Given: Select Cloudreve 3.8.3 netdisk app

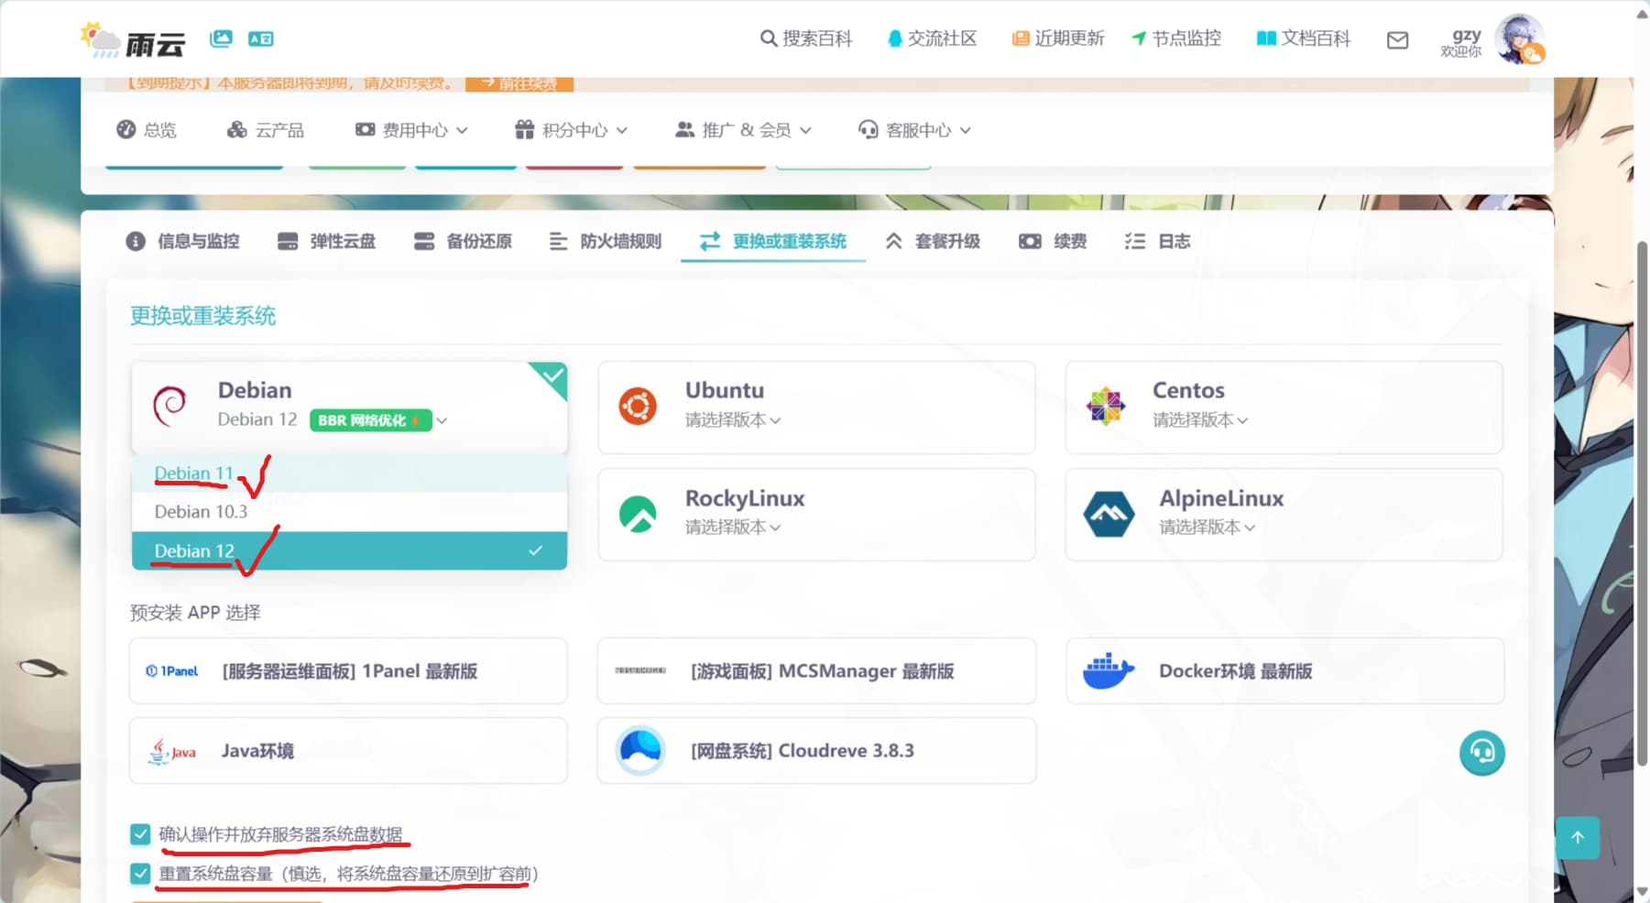Looking at the screenshot, I should pos(816,751).
